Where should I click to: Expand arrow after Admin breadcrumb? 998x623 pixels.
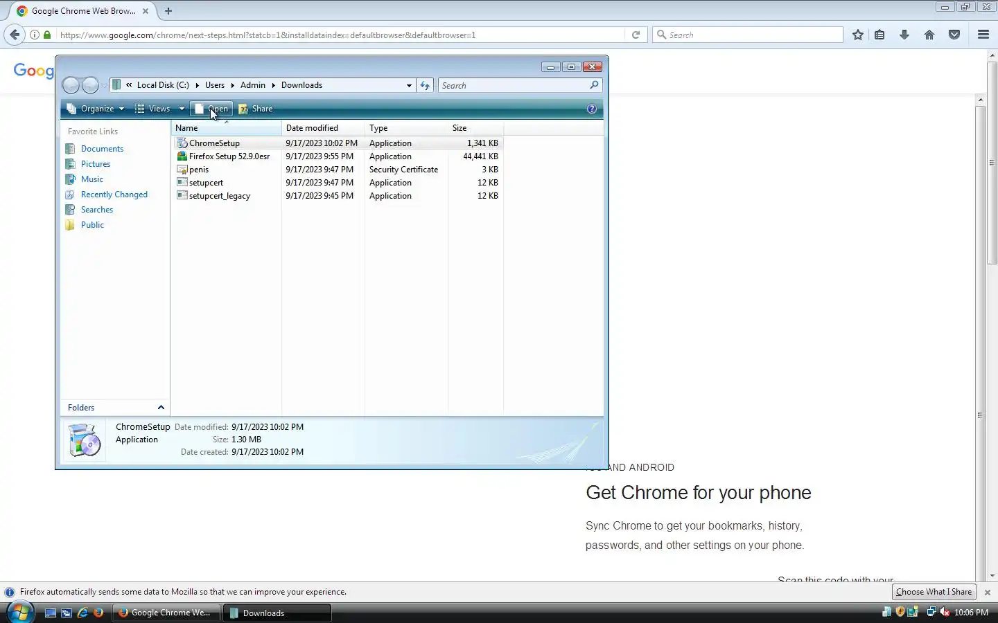click(273, 85)
